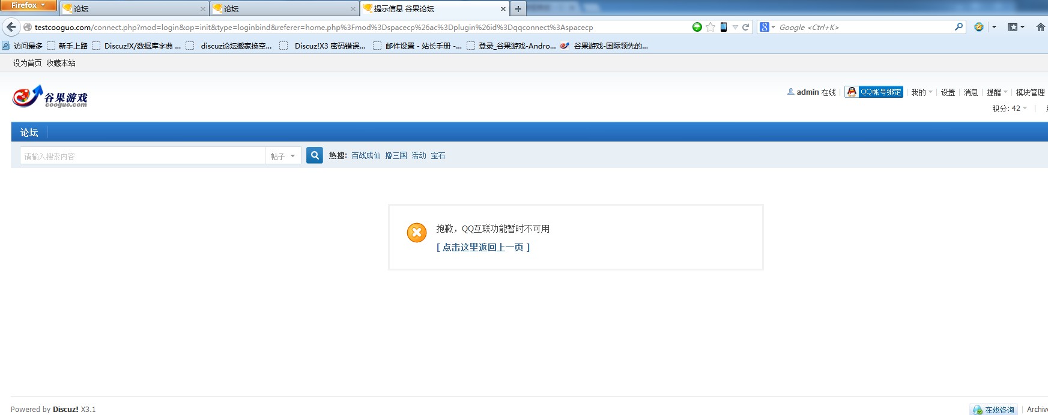This screenshot has width=1048, height=415.
Task: Click hot search 撸三国
Action: pyautogui.click(x=396, y=155)
